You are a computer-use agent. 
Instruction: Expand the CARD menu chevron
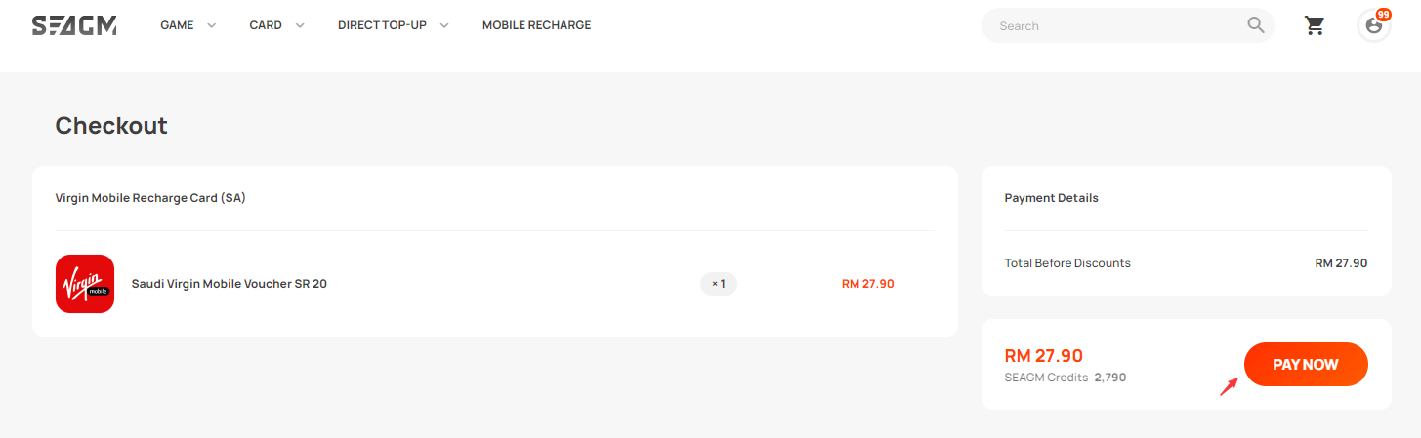click(300, 25)
